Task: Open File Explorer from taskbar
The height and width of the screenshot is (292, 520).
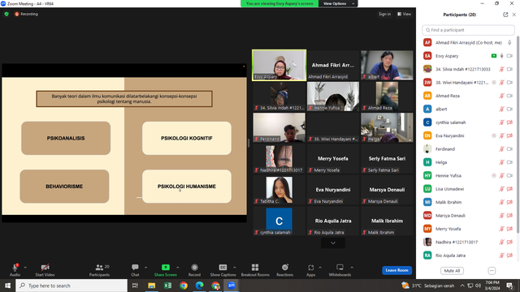Action: [x=152, y=286]
